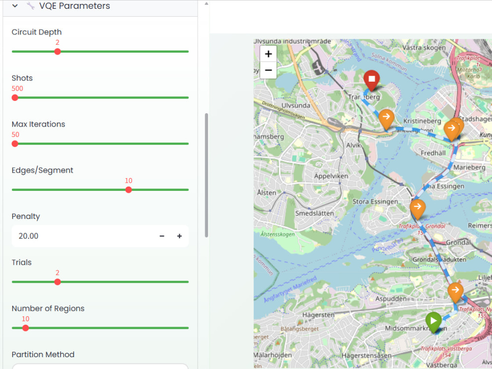Image resolution: width=492 pixels, height=369 pixels.
Task: Click the Partition Method label
Action: (43, 354)
